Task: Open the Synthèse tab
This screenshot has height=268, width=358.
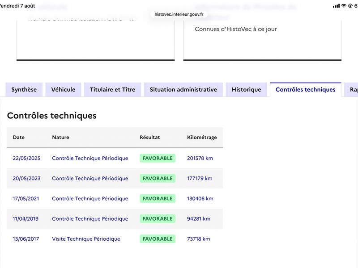Action: pos(24,90)
